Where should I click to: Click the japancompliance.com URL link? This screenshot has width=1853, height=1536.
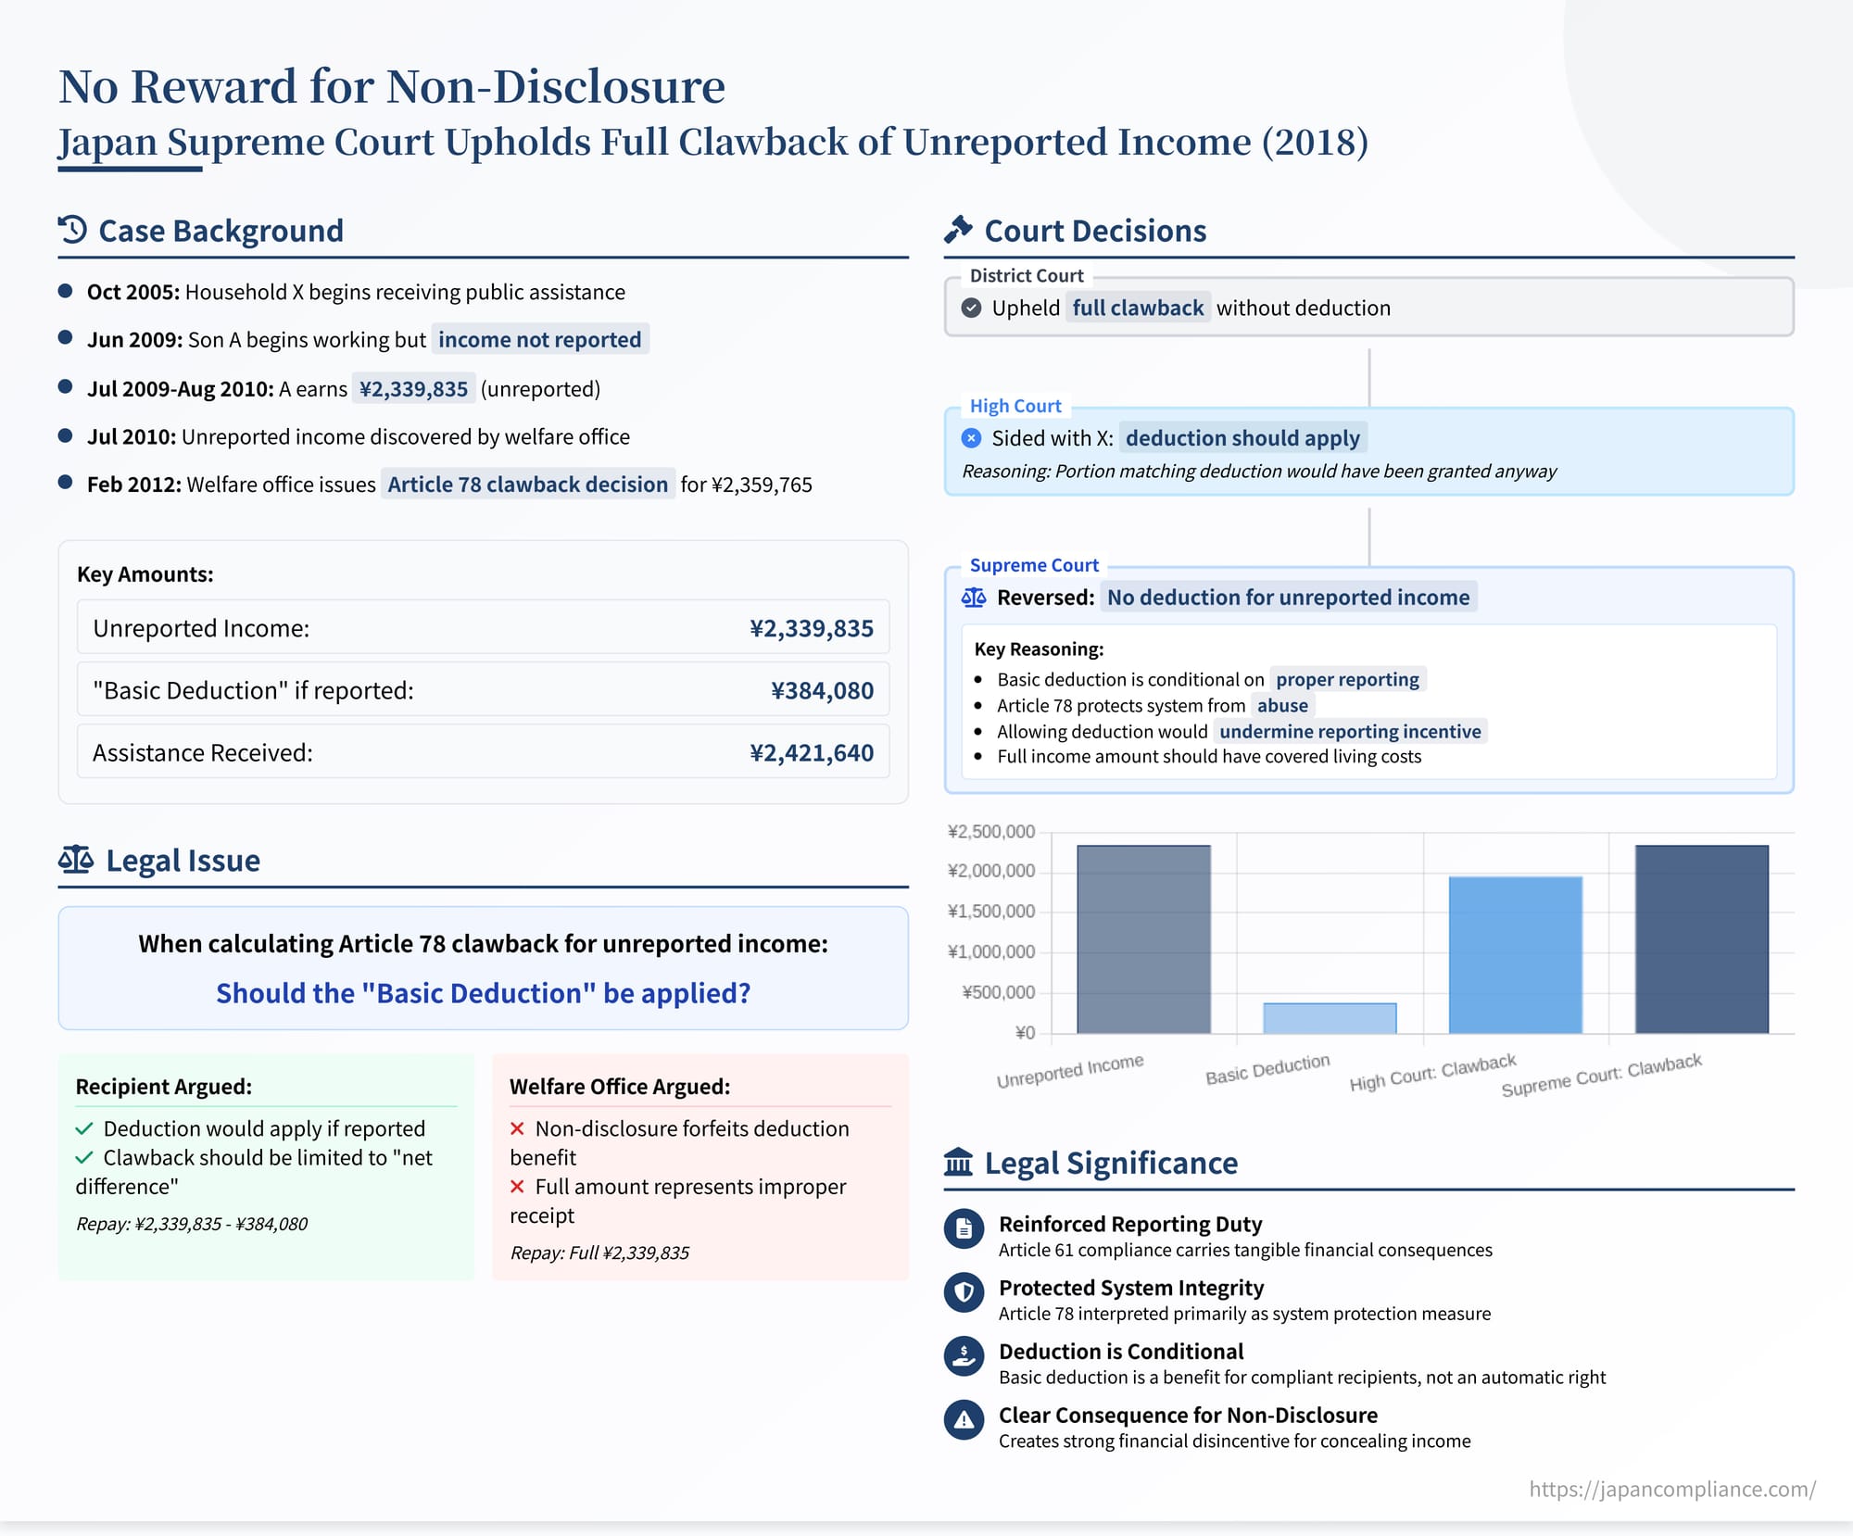[x=1672, y=1489]
